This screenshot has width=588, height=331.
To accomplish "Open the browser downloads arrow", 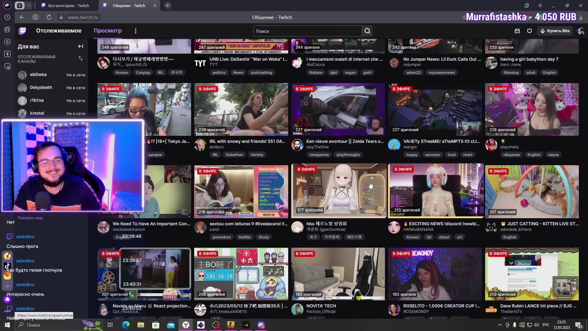I will click(581, 17).
